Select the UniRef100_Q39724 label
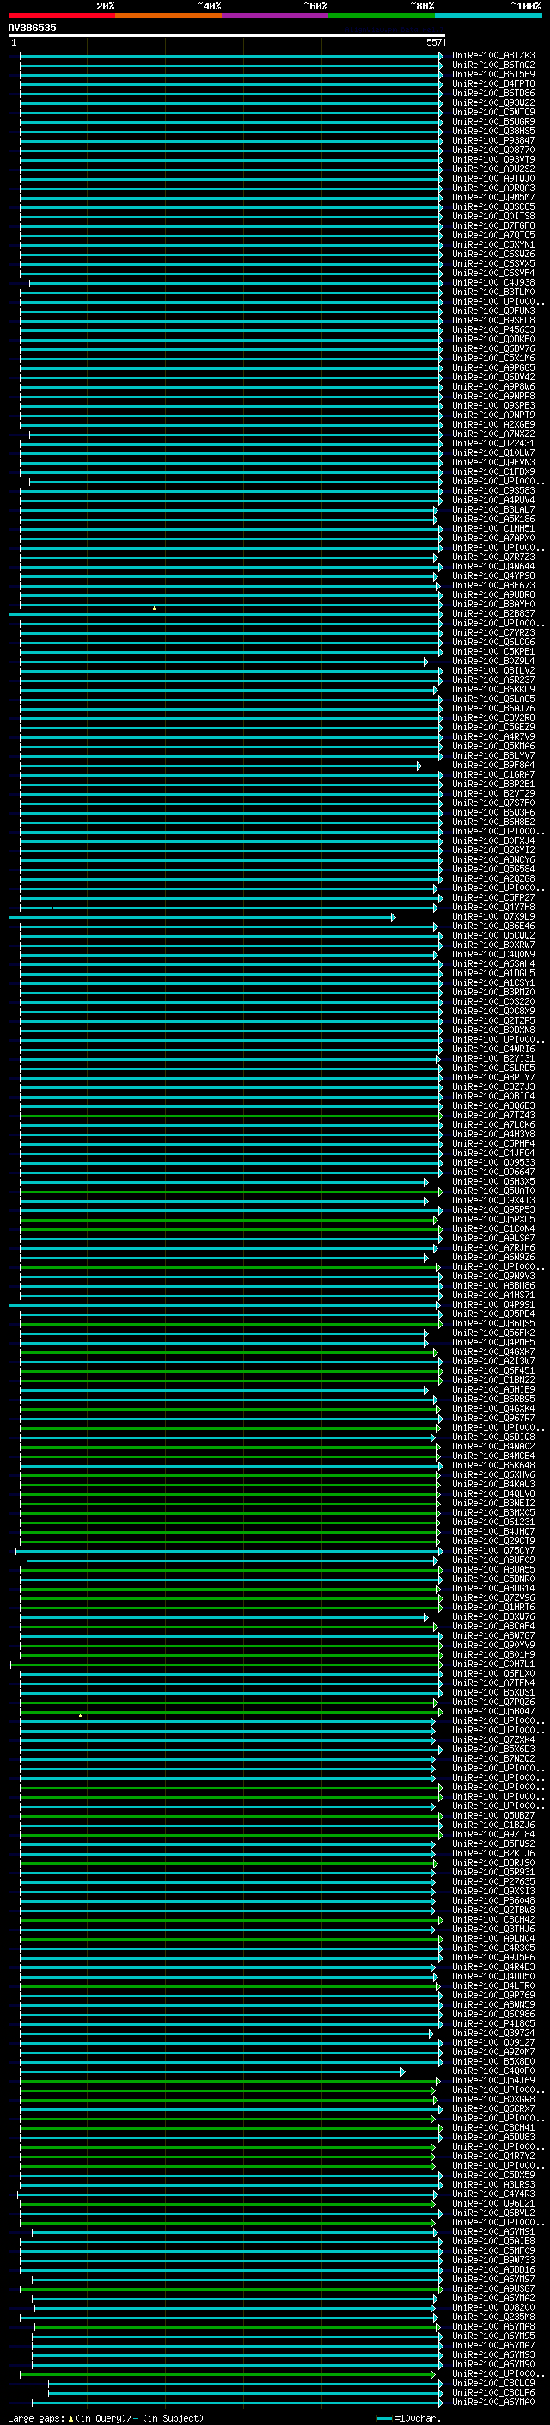550x2425 pixels. [x=493, y=2034]
